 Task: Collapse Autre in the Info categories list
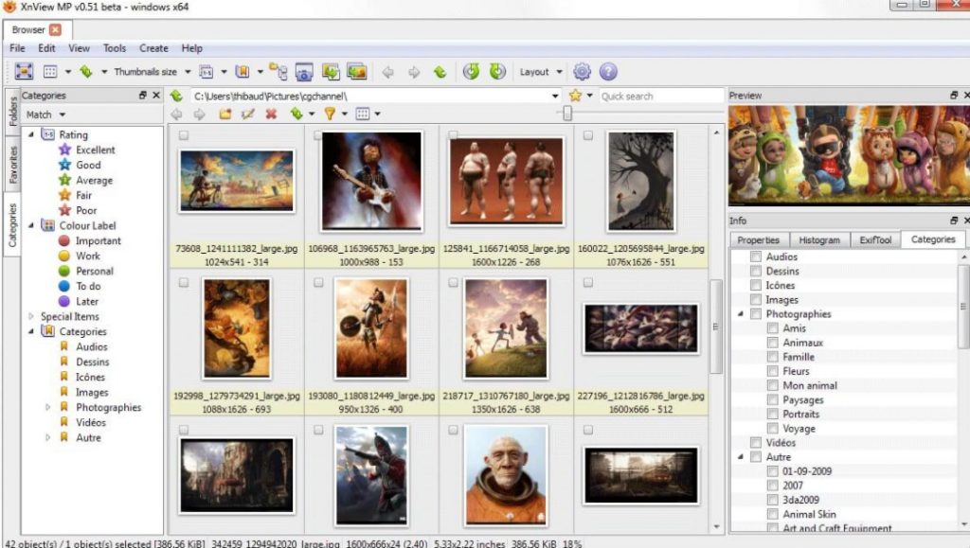click(741, 456)
